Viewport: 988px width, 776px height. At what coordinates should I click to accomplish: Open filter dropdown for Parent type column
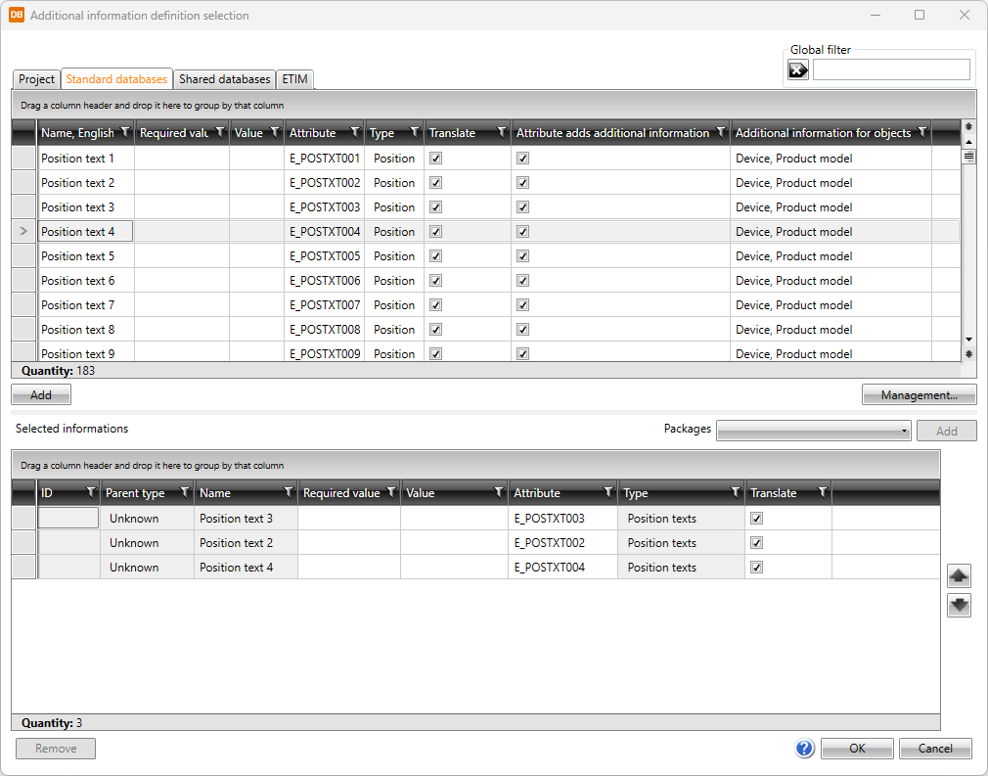[184, 493]
